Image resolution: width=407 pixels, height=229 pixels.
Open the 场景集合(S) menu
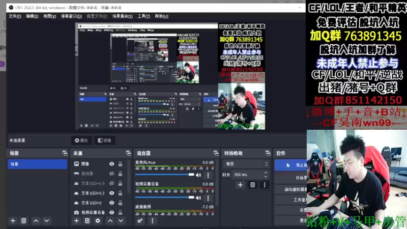pyautogui.click(x=122, y=16)
